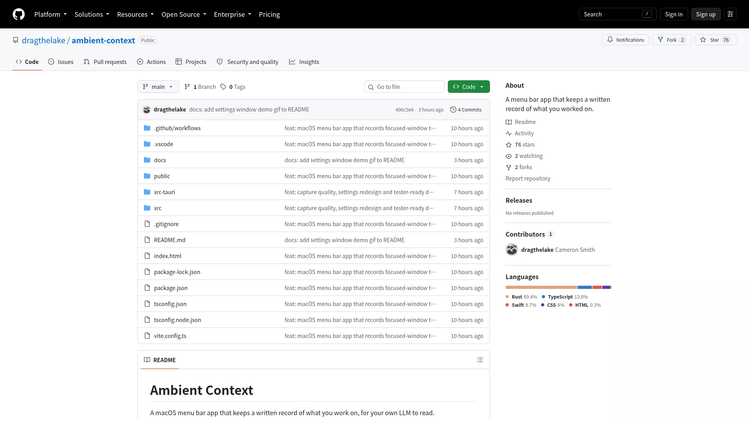Open the package.json file

coord(171,288)
